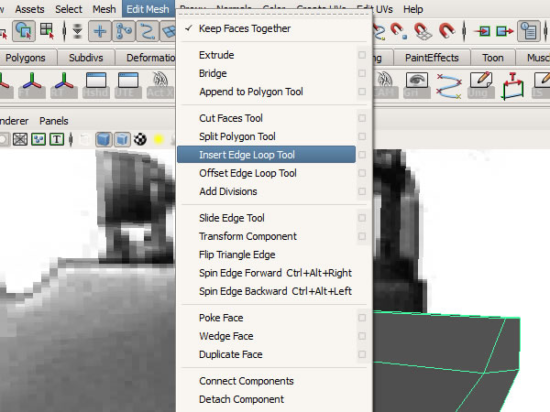Screen dimensions: 550x412
Task: Click the curve with red x points shelf icon
Action: [449, 85]
